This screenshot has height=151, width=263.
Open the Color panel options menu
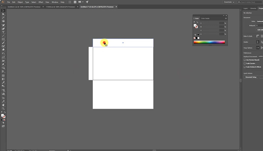tap(226, 18)
